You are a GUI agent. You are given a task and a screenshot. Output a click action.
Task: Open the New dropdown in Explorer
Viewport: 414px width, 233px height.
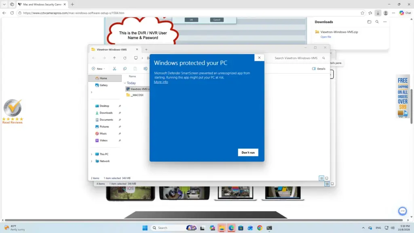click(x=99, y=69)
